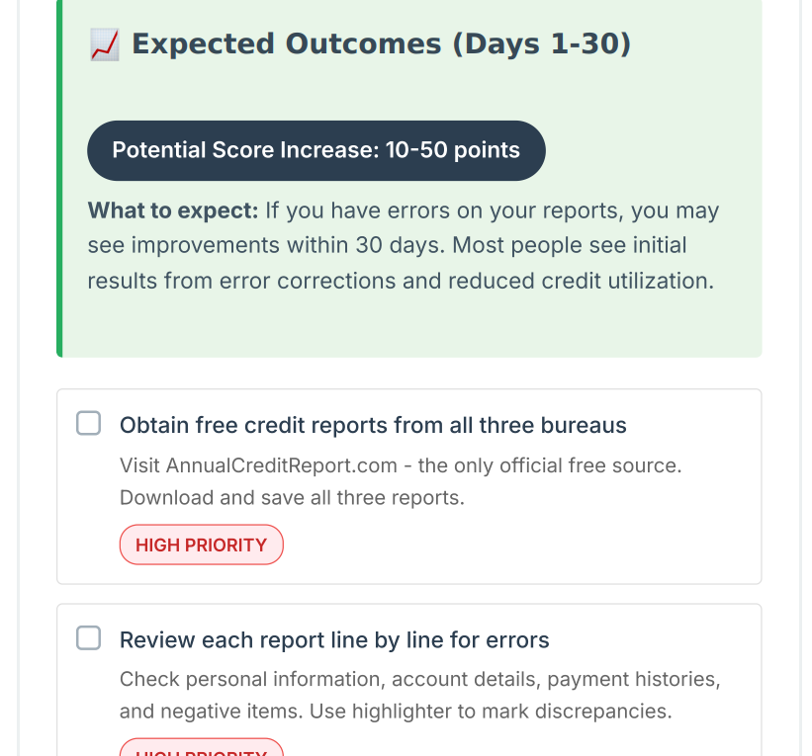
Task: Check the 'Obtain free credit reports' checkbox
Action: (89, 424)
